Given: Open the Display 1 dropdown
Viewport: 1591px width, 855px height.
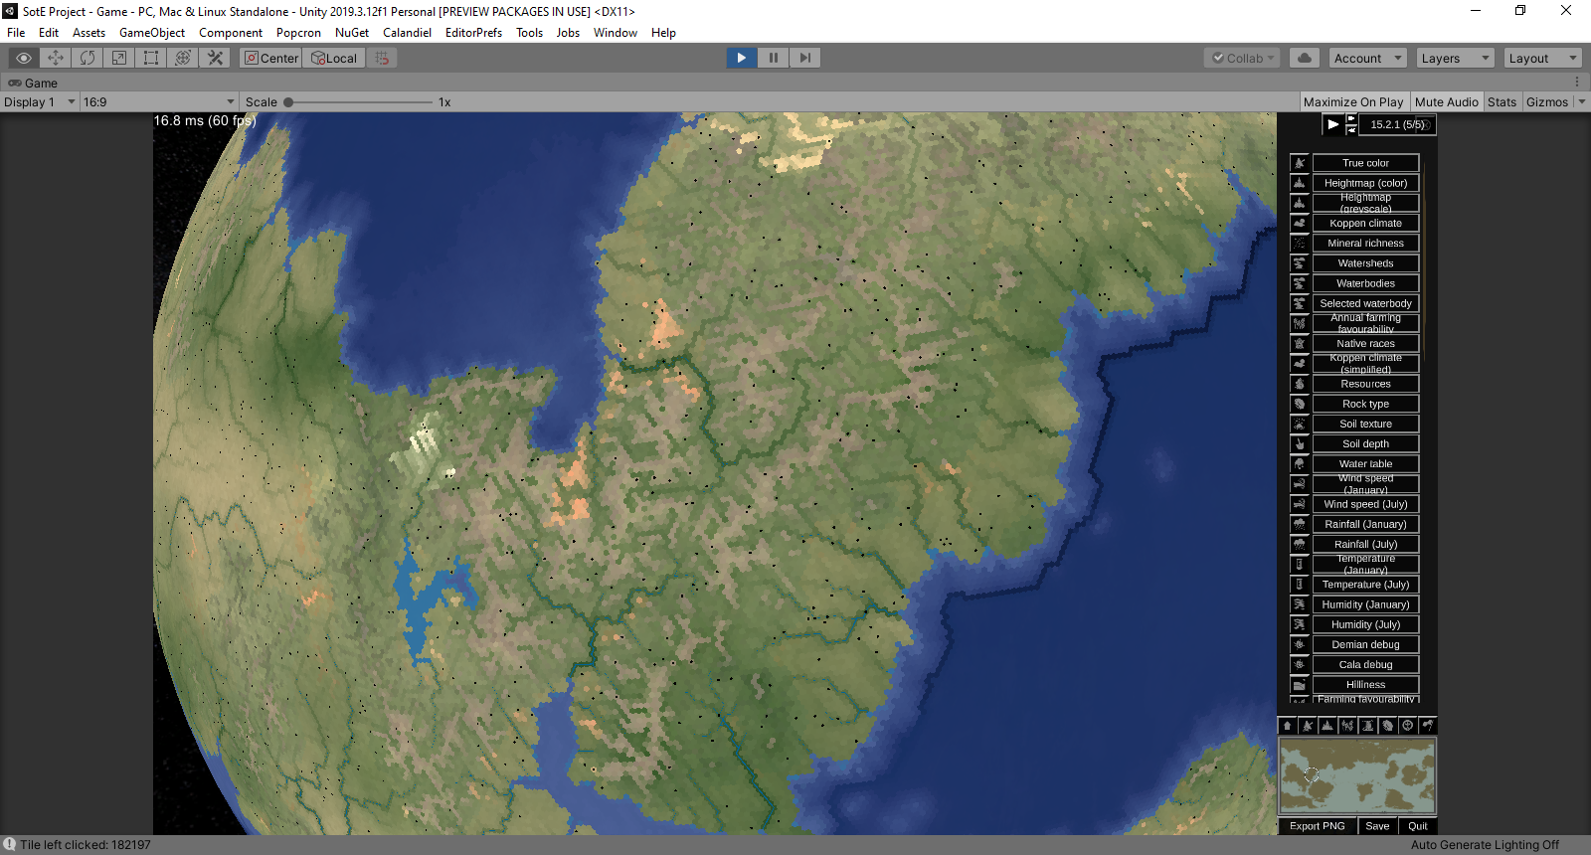Looking at the screenshot, I should (40, 101).
